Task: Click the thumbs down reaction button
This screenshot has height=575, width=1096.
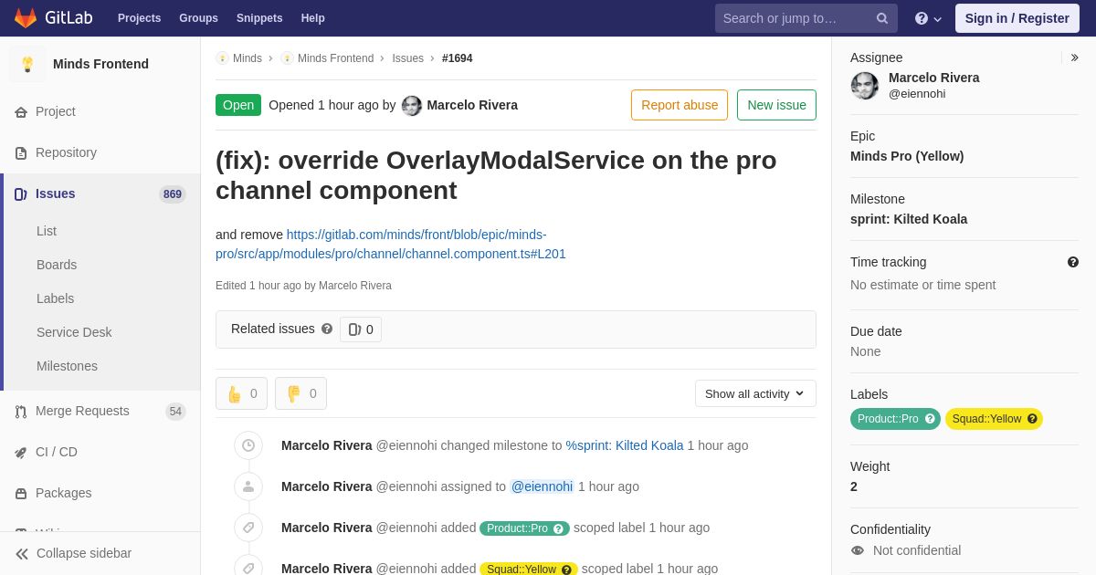Action: pos(300,393)
